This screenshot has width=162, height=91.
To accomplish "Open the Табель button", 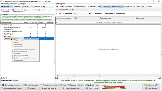I will coord(62,85).
